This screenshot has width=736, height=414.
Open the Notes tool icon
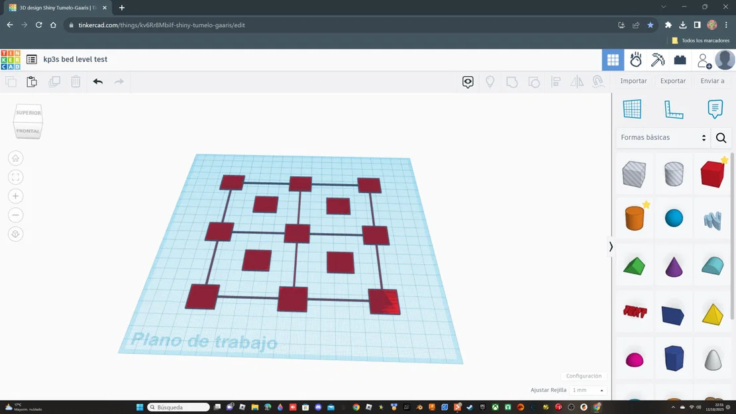[715, 109]
